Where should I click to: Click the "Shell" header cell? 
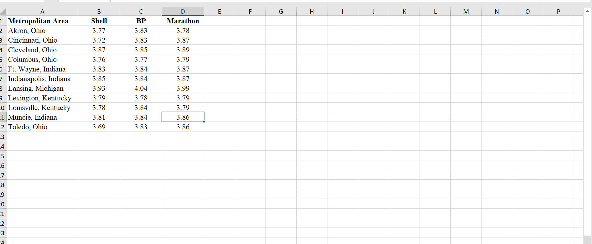(99, 21)
